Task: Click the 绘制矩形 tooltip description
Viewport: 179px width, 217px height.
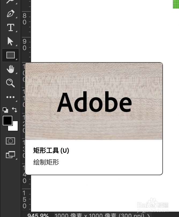Action: click(46, 162)
